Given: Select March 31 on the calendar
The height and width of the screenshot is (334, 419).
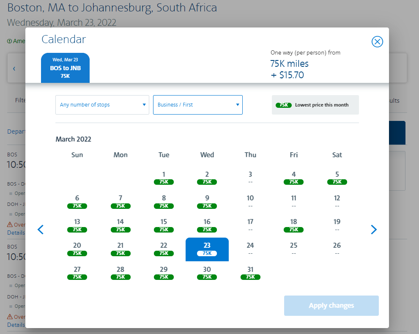Looking at the screenshot, I should pos(250,273).
